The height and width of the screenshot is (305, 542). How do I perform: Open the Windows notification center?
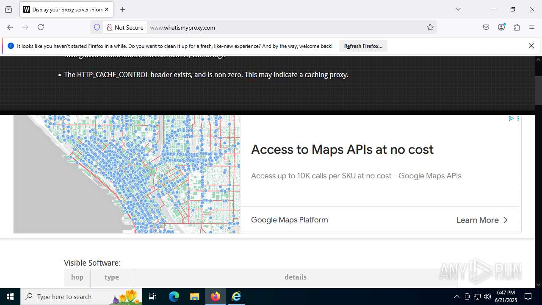tap(528, 297)
